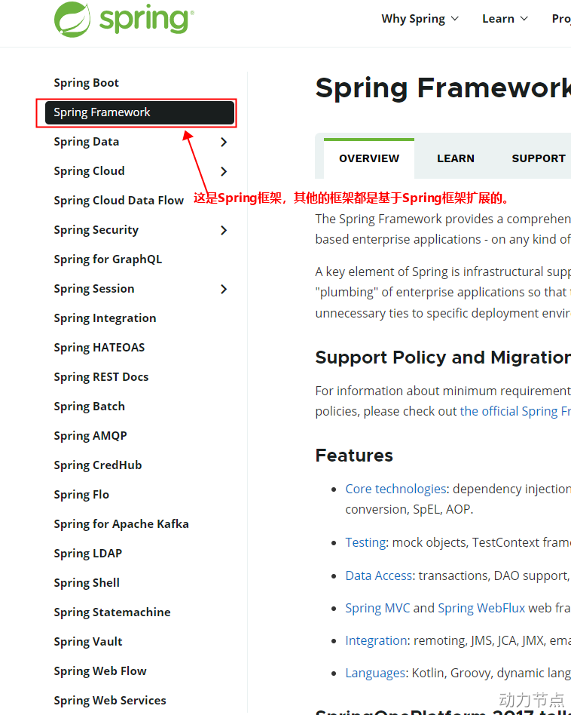Expand the Spring Cloud chevron
This screenshot has height=715, width=571.
(x=224, y=171)
